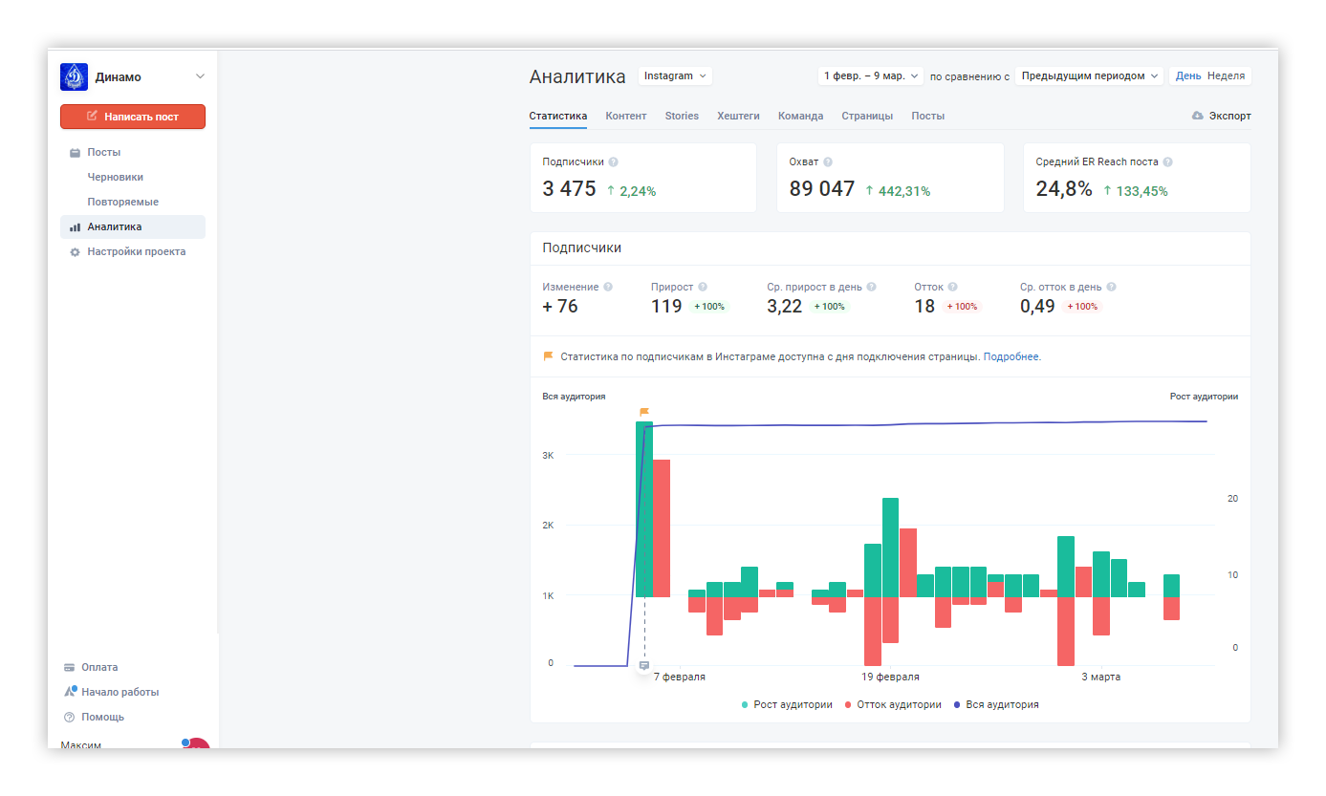Click the help icon next to Отток
This screenshot has height=796, width=1326.
coord(953,287)
